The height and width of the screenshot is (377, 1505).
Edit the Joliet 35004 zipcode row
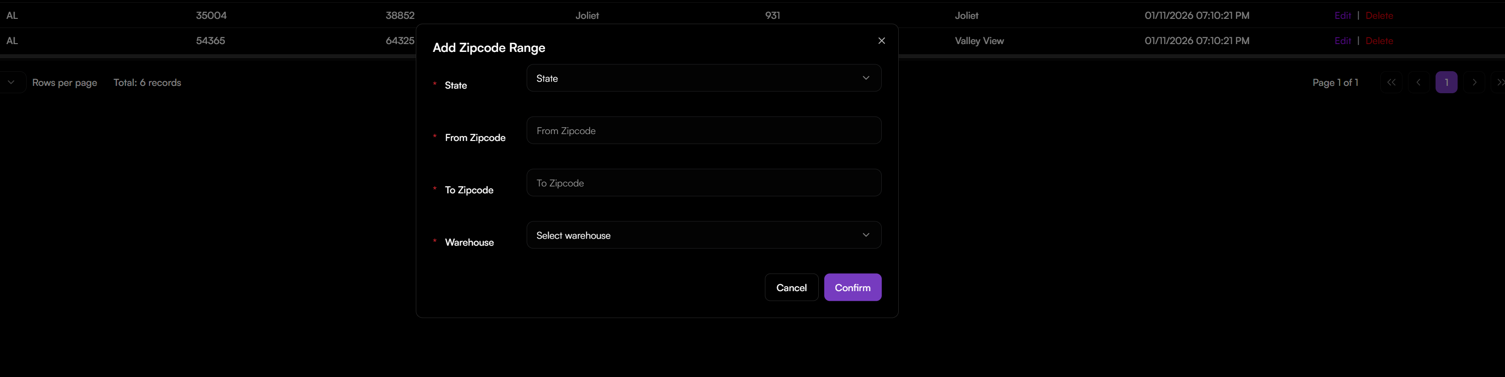(1343, 16)
